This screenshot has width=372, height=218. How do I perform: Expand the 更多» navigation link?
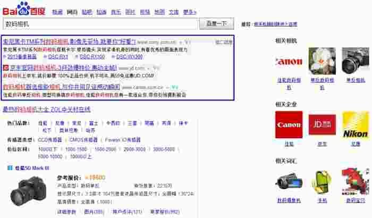pyautogui.click(x=190, y=12)
